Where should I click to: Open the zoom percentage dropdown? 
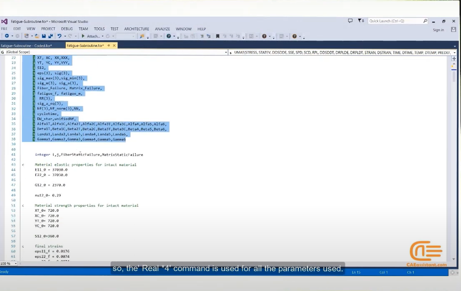[15, 264]
